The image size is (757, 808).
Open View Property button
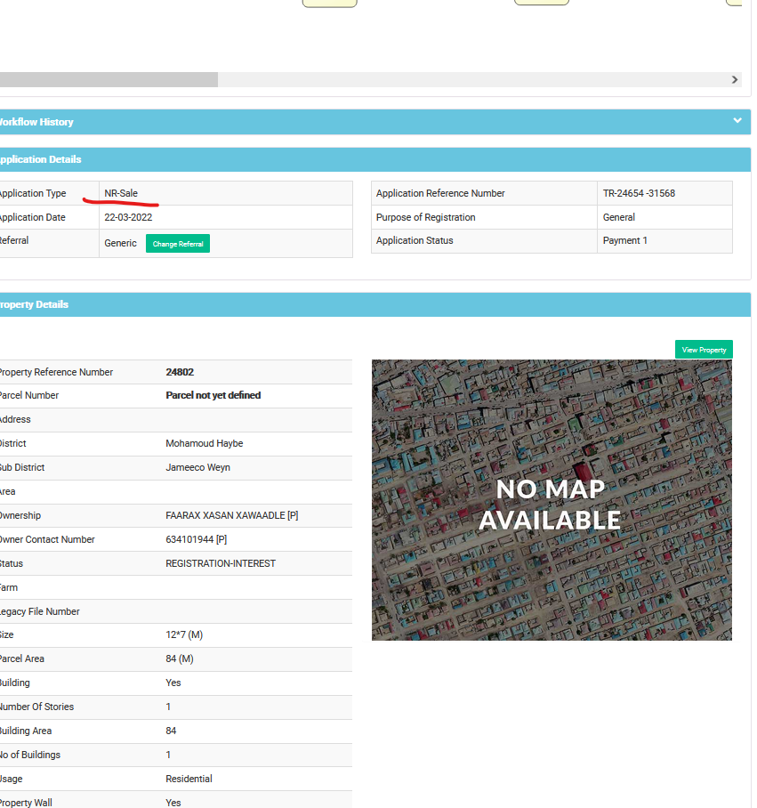coord(704,350)
